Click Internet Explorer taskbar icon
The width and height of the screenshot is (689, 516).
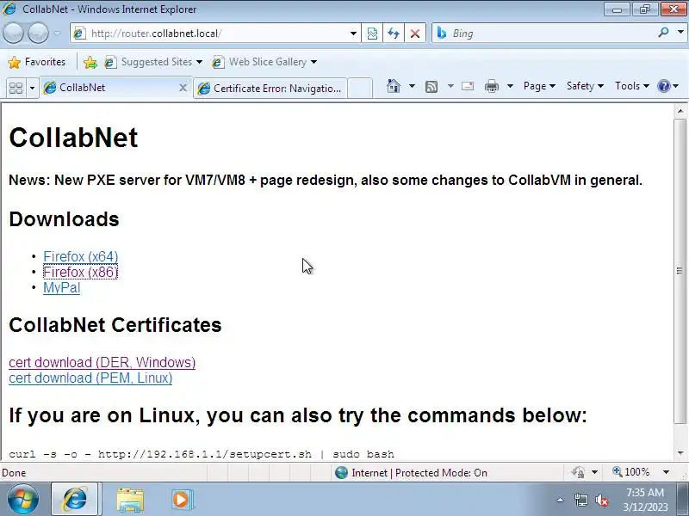pyautogui.click(x=75, y=499)
